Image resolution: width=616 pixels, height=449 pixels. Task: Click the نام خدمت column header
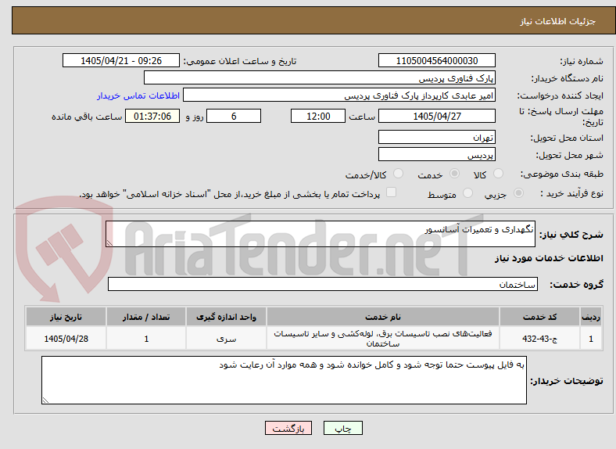click(x=383, y=317)
